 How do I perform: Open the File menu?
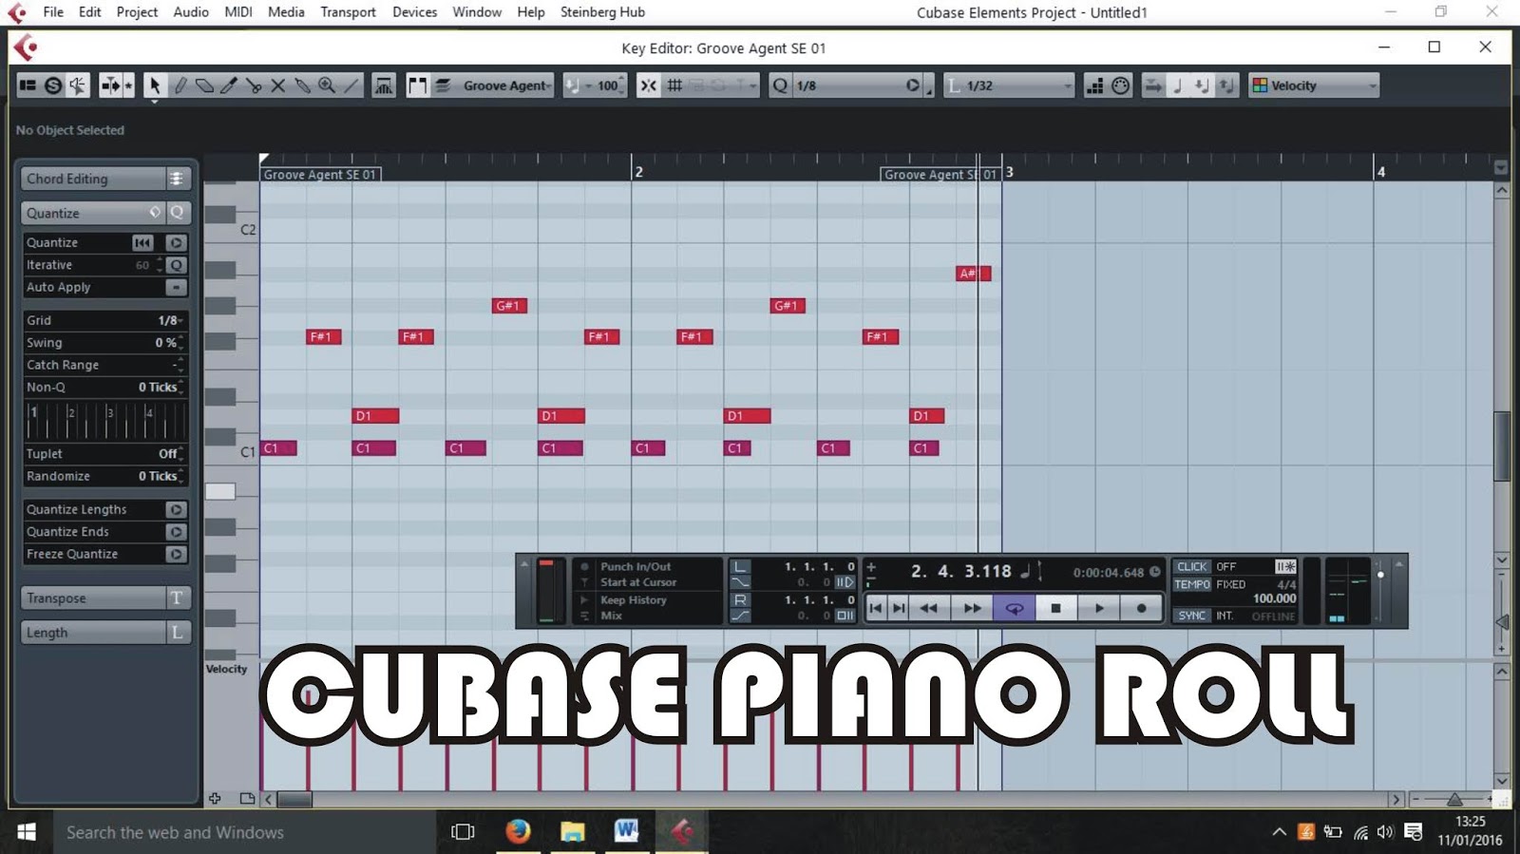[x=53, y=12]
